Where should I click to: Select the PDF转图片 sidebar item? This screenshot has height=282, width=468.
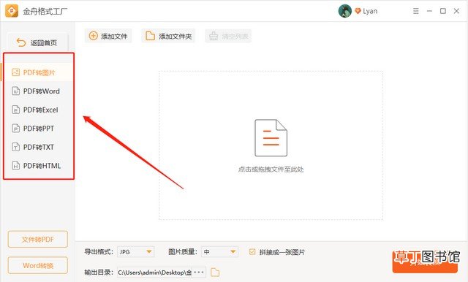point(37,72)
